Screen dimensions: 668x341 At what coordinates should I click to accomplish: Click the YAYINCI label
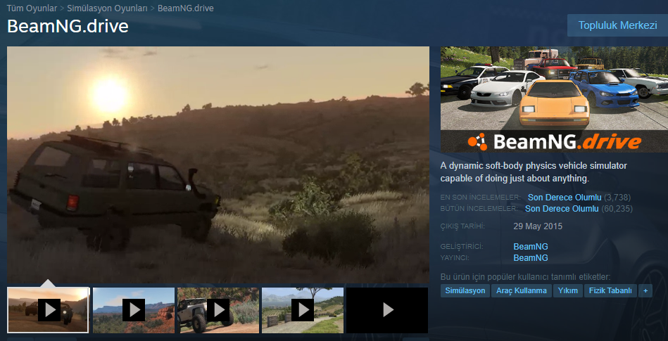coord(455,257)
